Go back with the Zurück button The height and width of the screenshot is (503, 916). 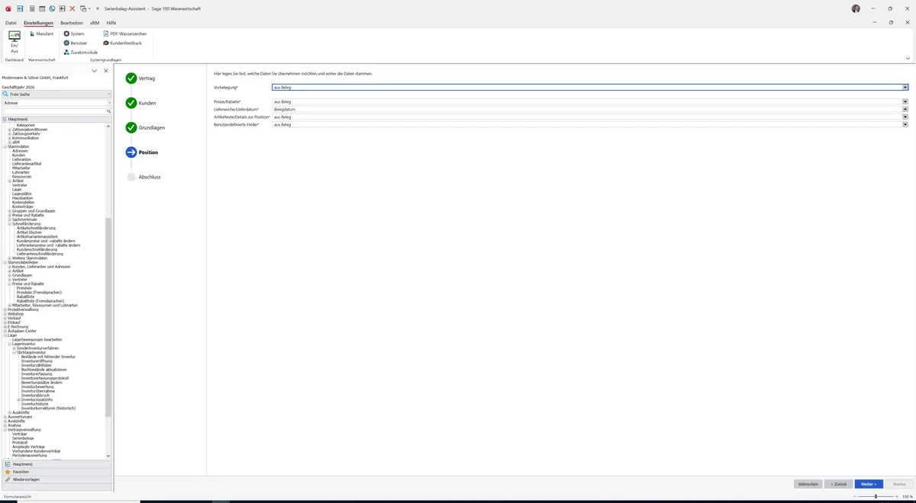[838, 484]
